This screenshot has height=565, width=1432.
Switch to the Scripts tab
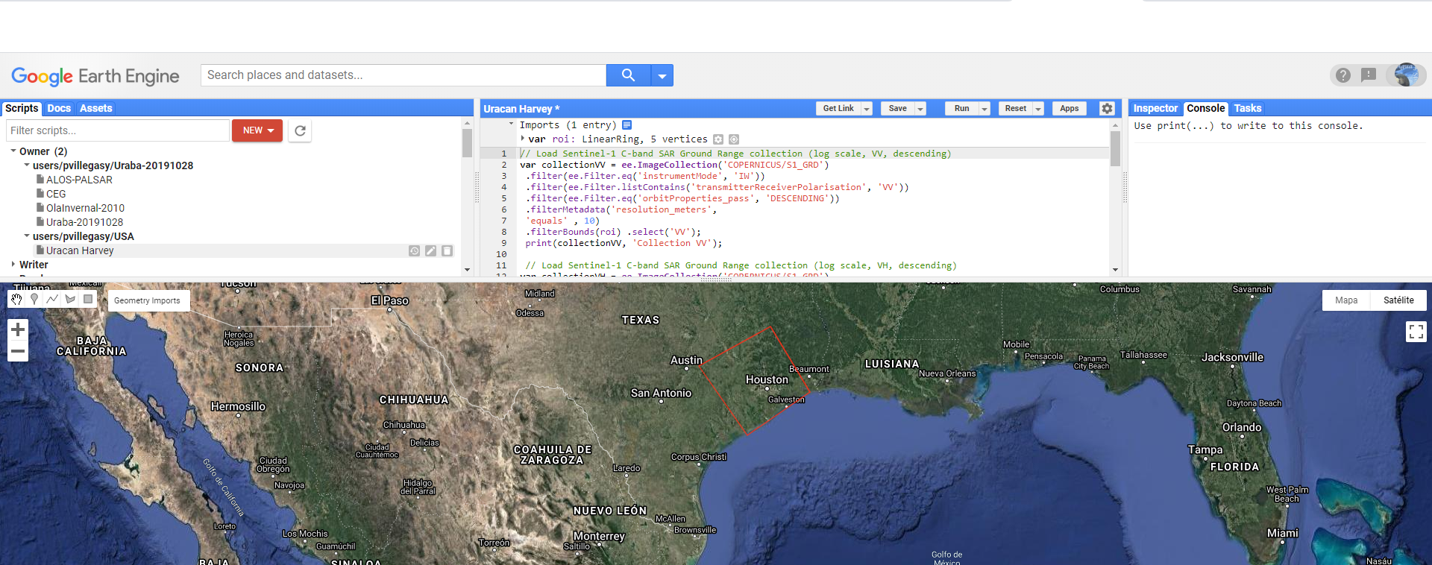[22, 108]
